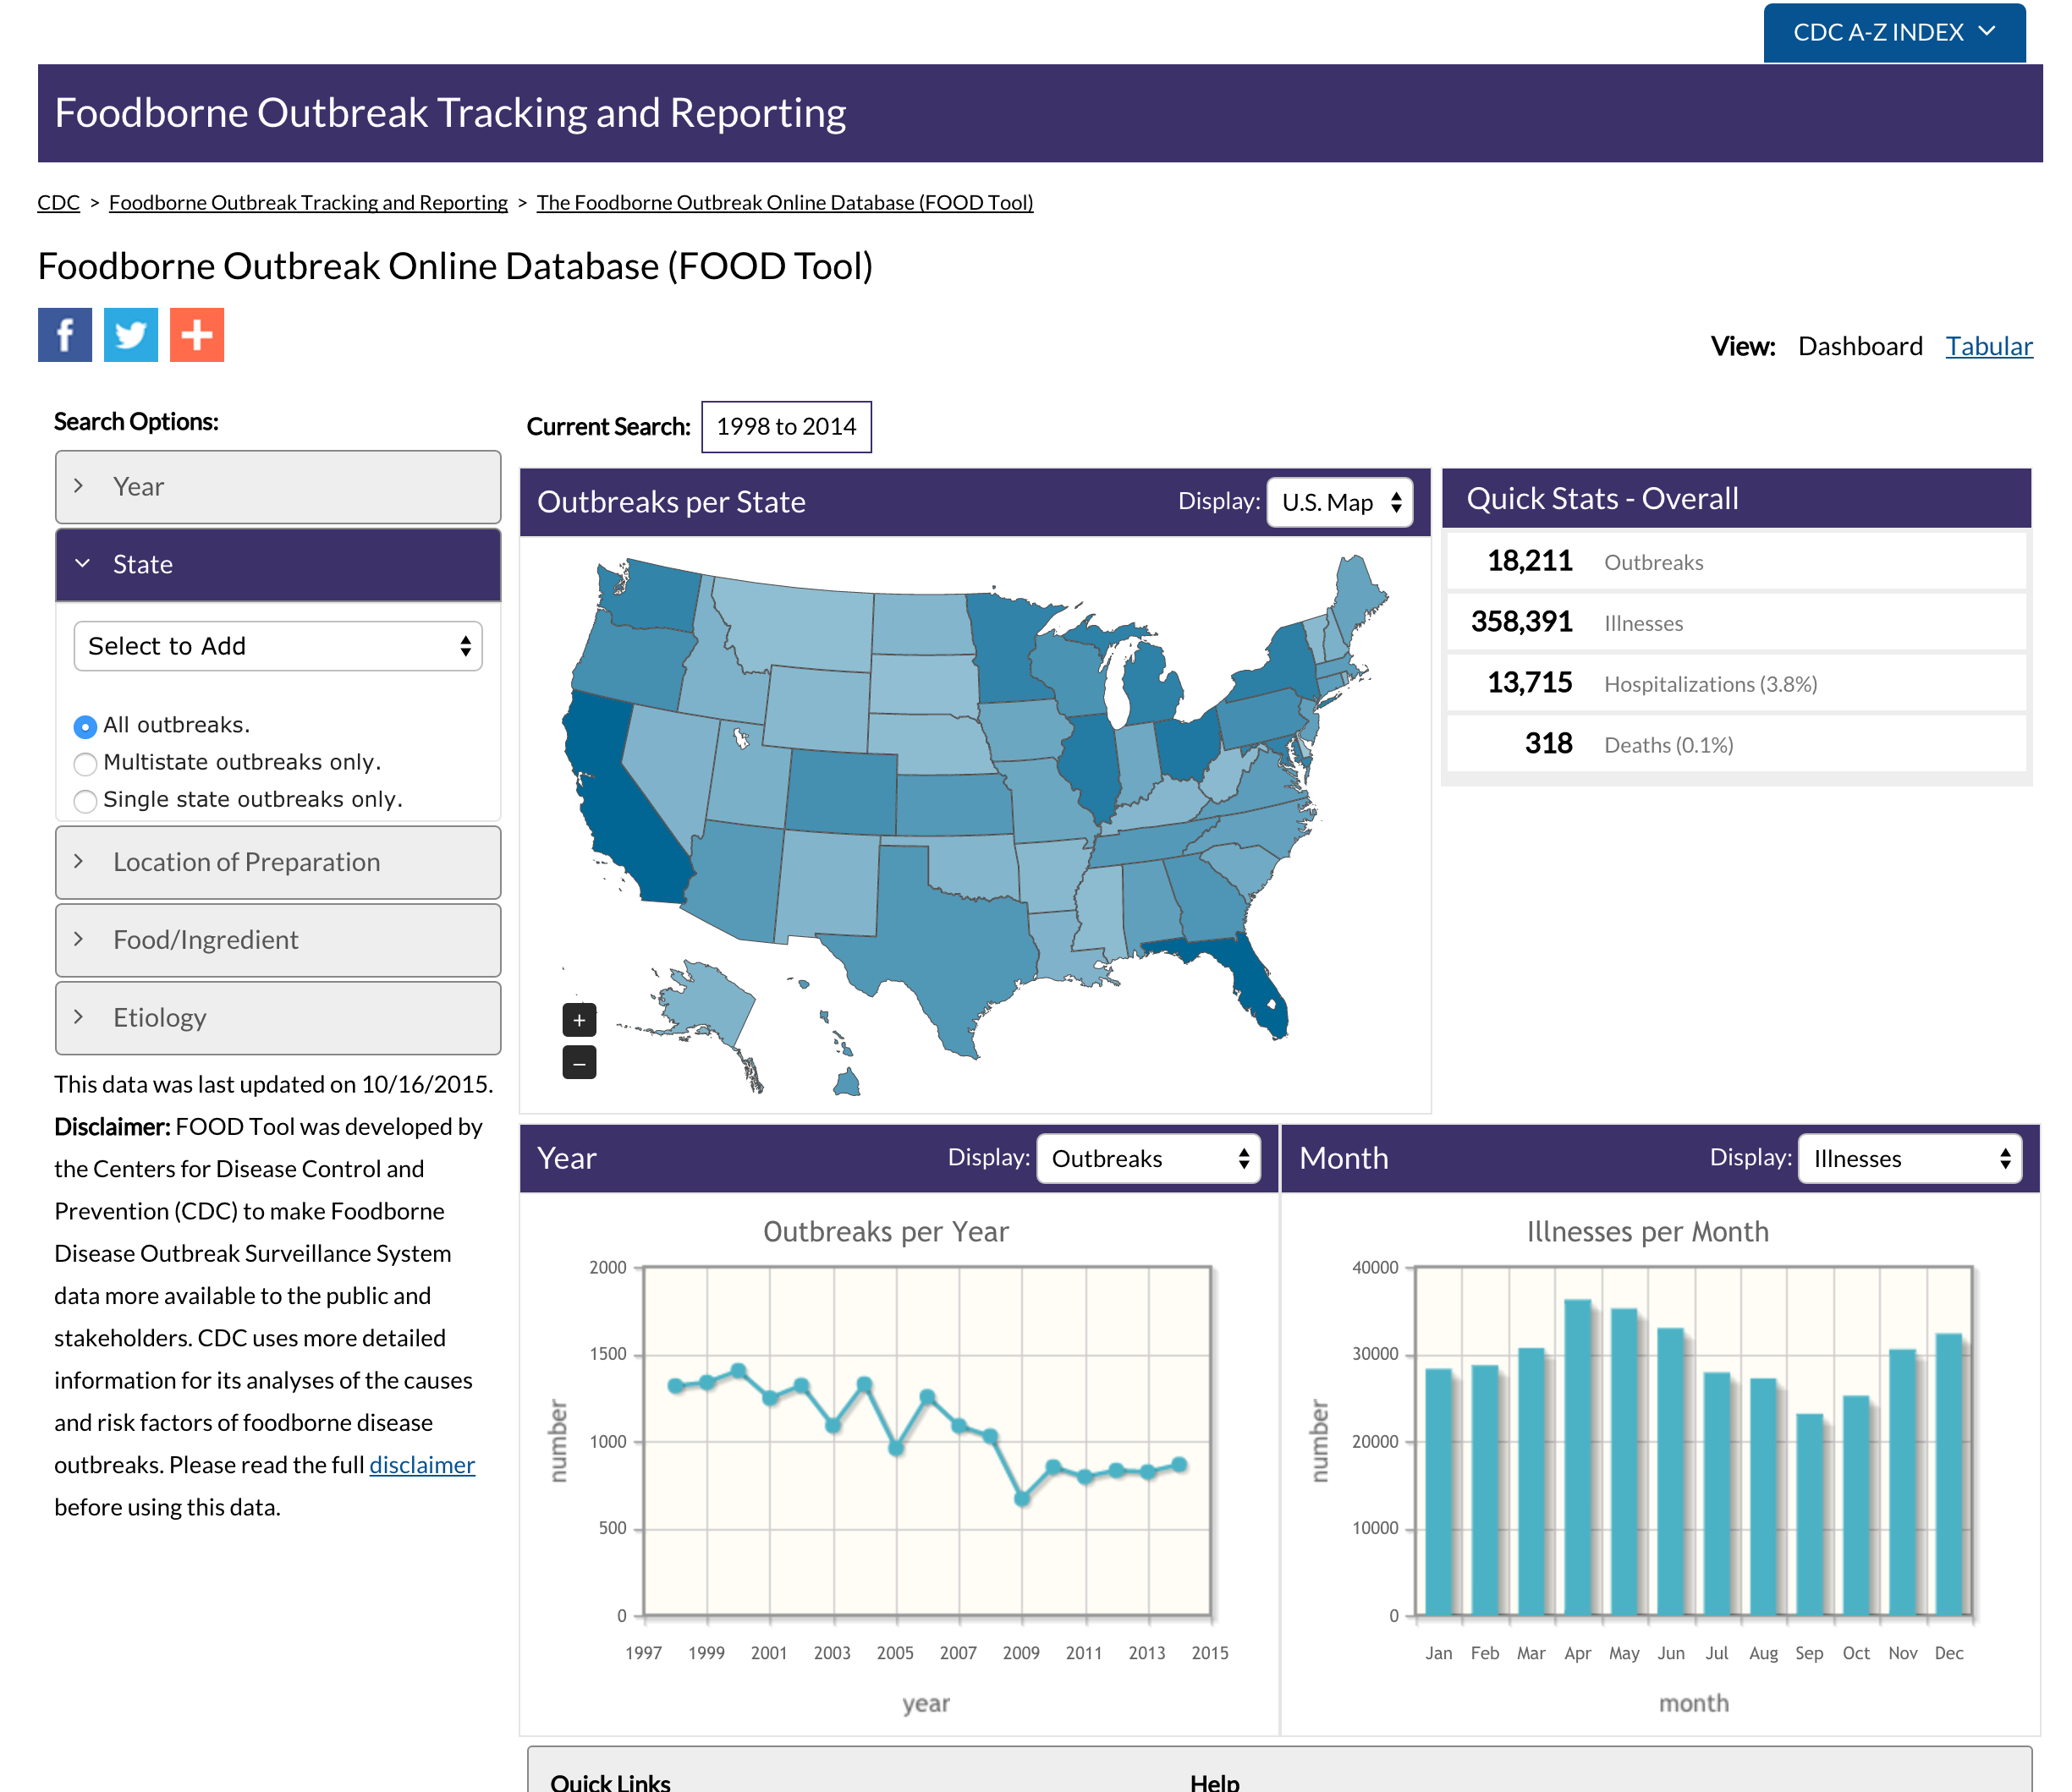Click the 358,391 Illnesses stat
This screenshot has height=1792, width=2072.
coord(1737,622)
